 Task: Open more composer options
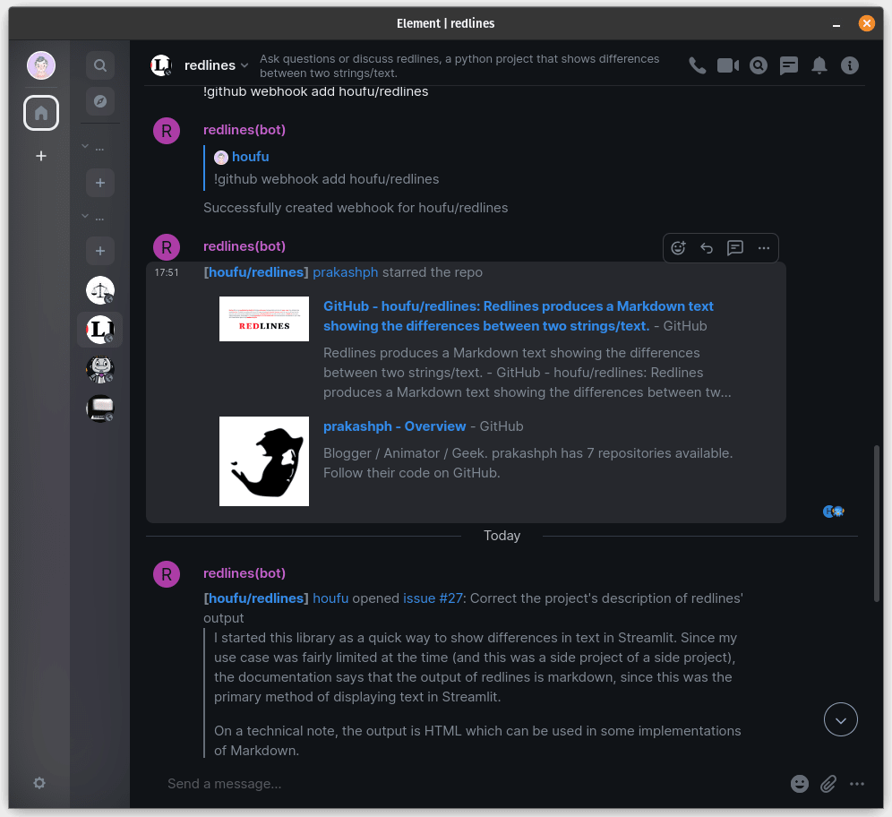click(857, 784)
